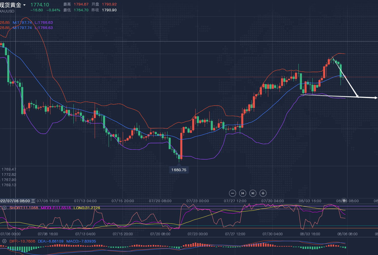Image resolution: width=378 pixels, height=255 pixels.
Task: Click the current price 1774.10
Action: (40, 5)
